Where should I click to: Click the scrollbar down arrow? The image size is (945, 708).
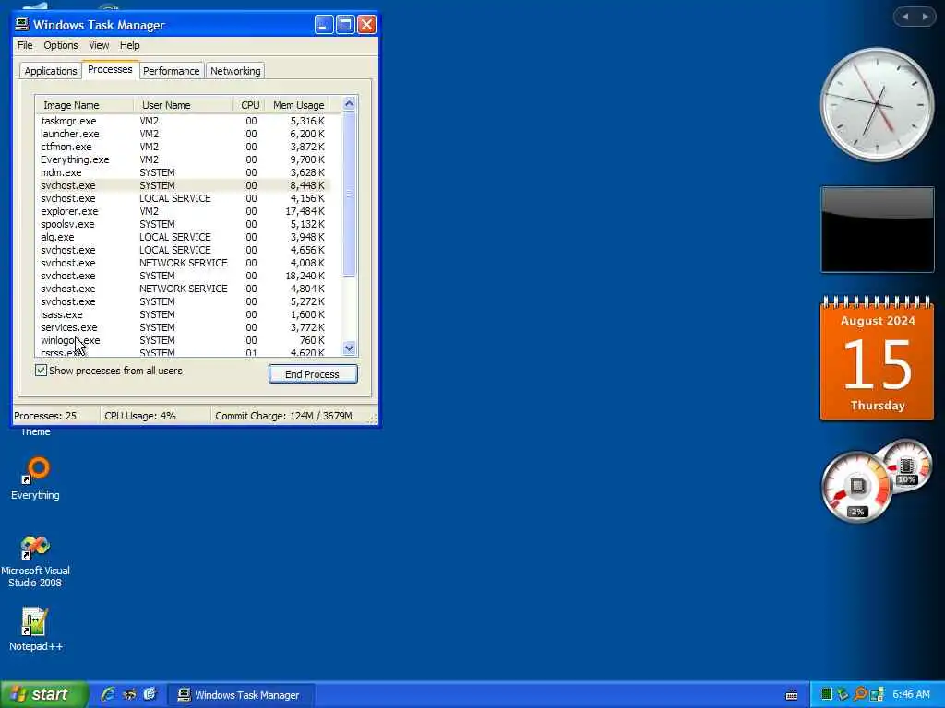(349, 348)
